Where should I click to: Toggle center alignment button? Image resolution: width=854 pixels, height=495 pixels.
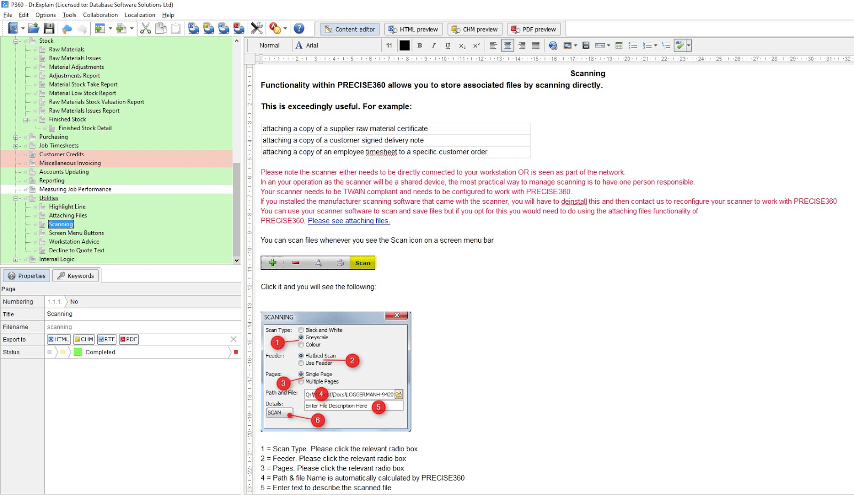coord(508,46)
